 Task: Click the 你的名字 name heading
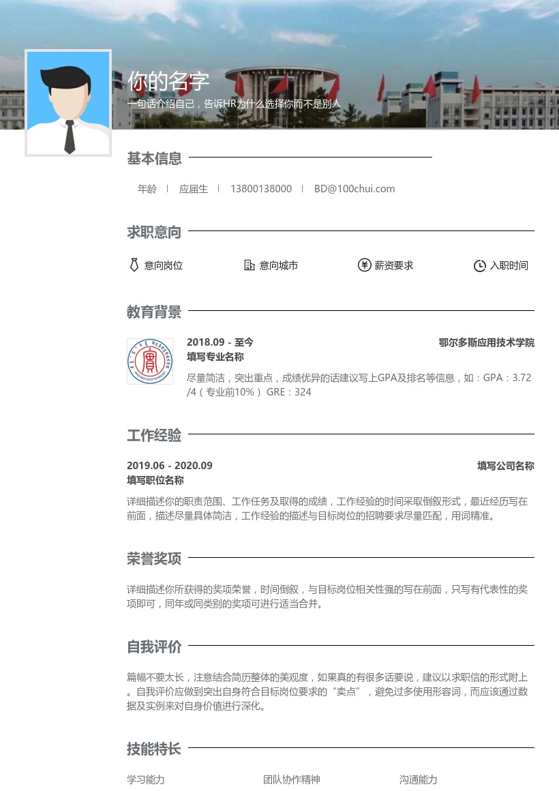click(x=167, y=81)
